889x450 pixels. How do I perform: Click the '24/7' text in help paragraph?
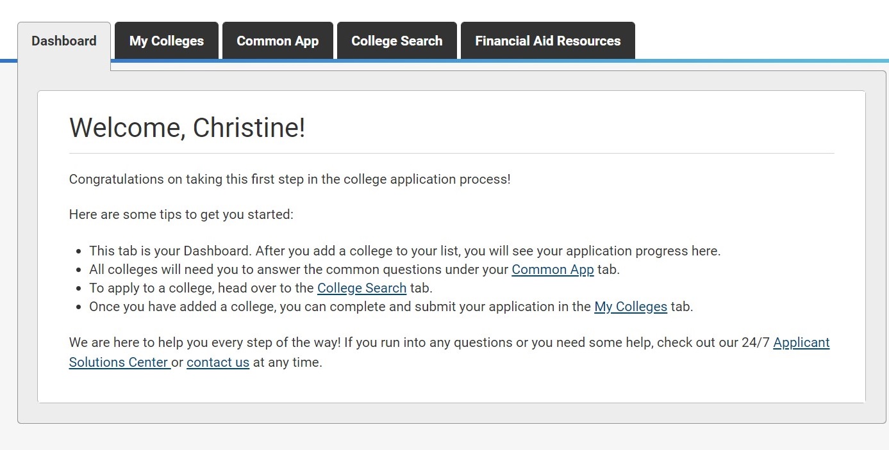[756, 342]
